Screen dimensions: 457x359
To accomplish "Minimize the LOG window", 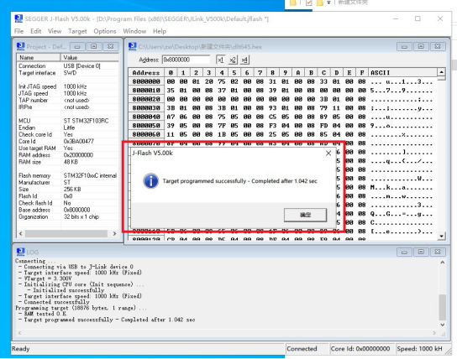I will pos(404,252).
